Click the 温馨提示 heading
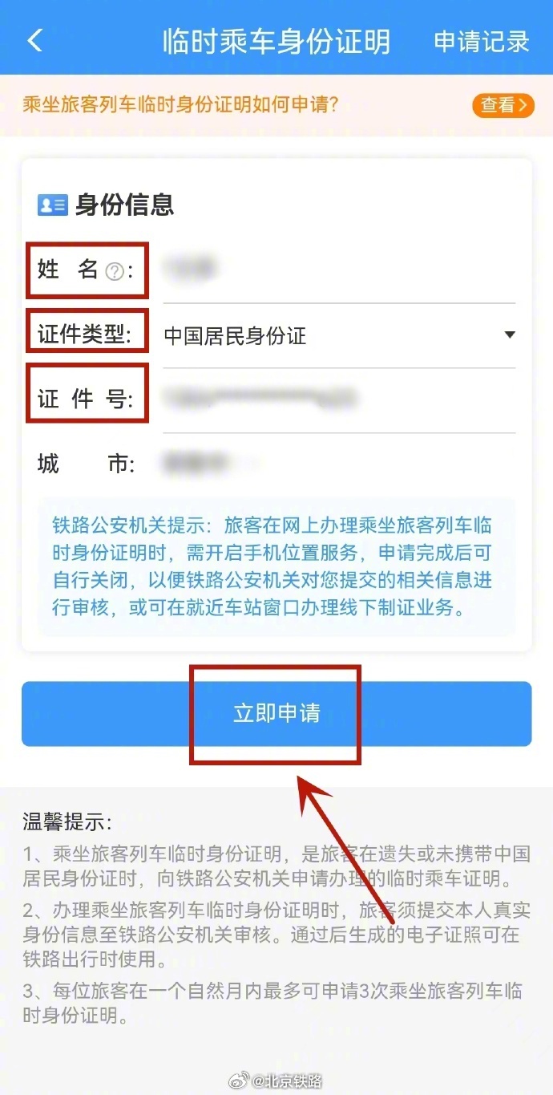Screen dimensions: 553x1095 point(68,821)
